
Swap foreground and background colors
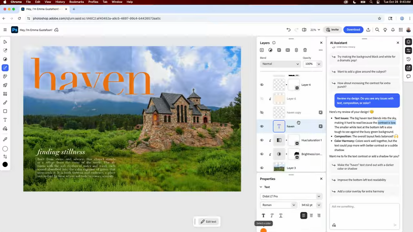[5, 156]
